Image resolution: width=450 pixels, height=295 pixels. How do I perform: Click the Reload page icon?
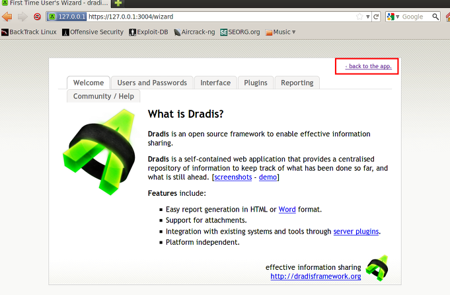tap(376, 17)
